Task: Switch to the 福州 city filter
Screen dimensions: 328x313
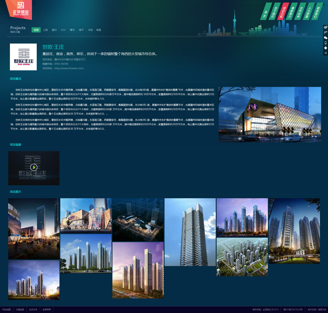Action: click(54, 30)
